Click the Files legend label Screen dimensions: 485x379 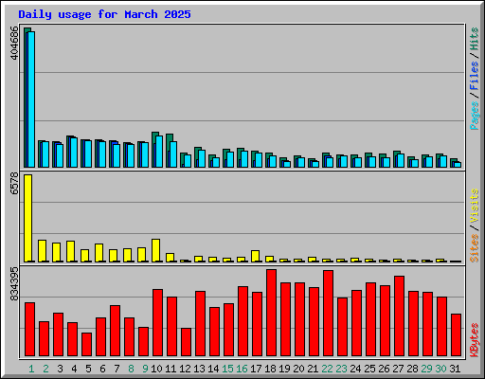pos(475,76)
